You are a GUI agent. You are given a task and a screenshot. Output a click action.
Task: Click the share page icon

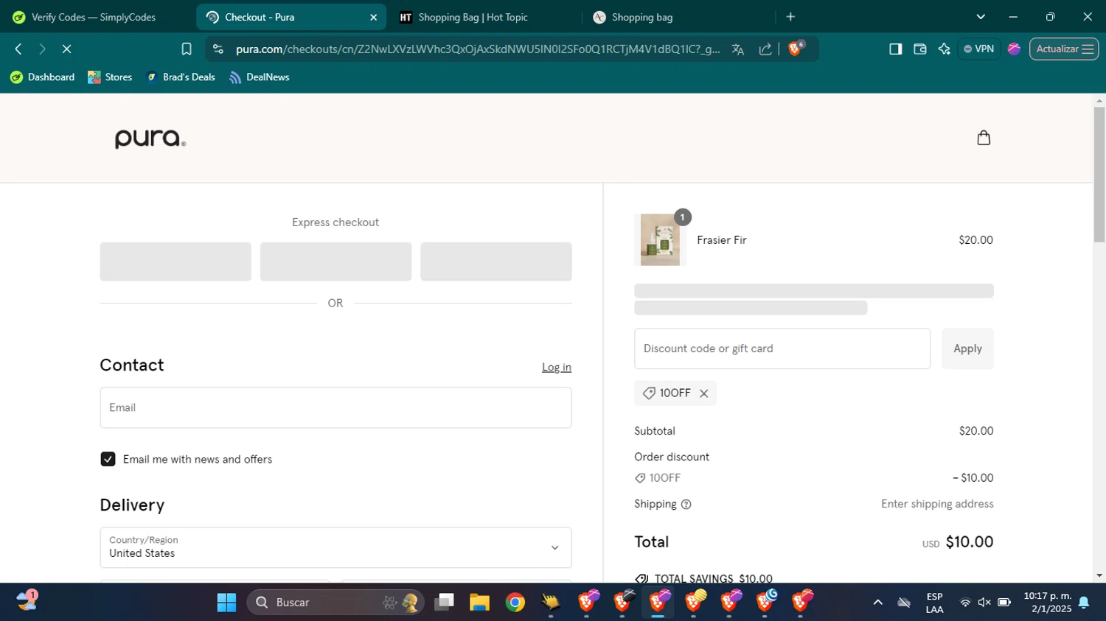pos(765,49)
